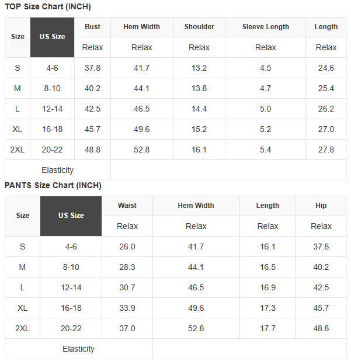The width and height of the screenshot is (351, 361).
Task: Click the TOP Size Chart (INCH) title
Action: (x=48, y=6)
